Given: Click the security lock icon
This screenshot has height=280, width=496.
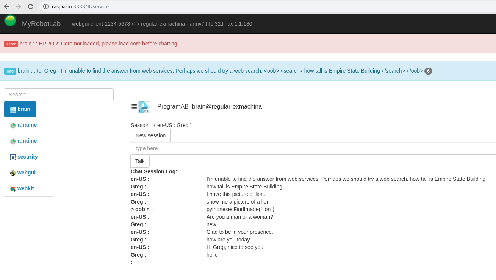Looking at the screenshot, I should [13, 157].
